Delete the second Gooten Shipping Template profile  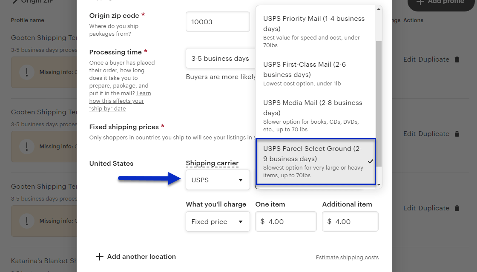point(457,133)
